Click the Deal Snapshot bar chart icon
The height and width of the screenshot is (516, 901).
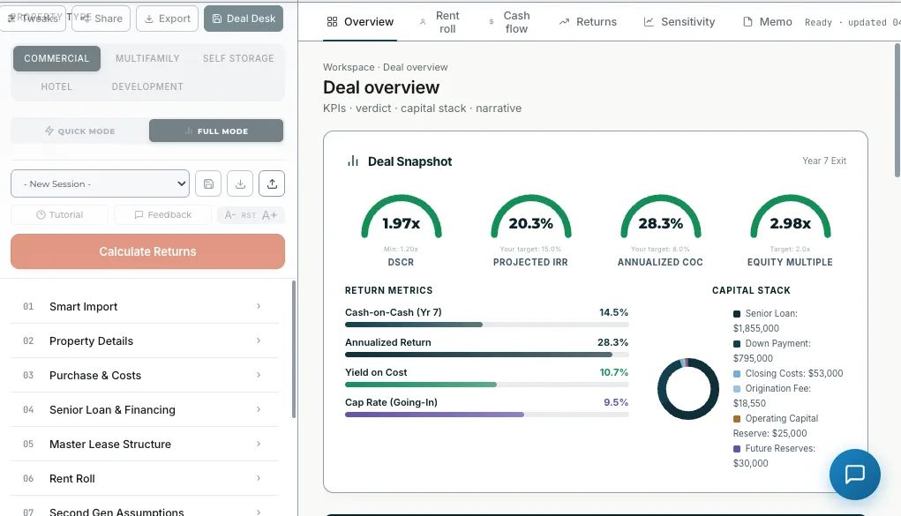tap(353, 161)
